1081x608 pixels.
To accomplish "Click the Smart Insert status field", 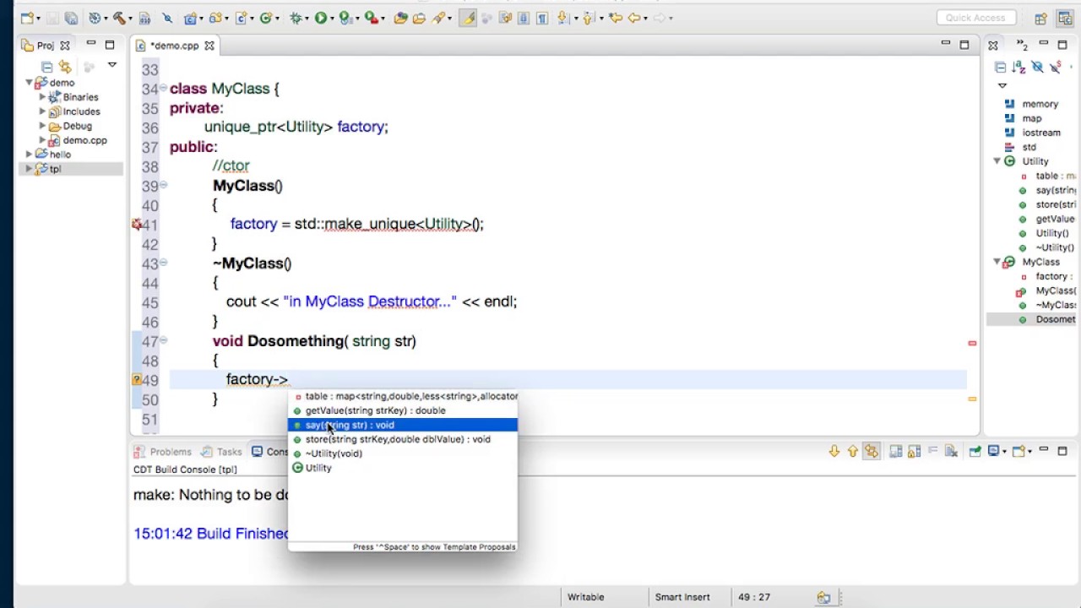I will [x=682, y=597].
